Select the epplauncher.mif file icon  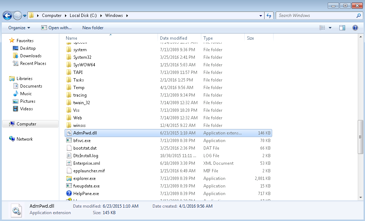pyautogui.click(x=69, y=171)
